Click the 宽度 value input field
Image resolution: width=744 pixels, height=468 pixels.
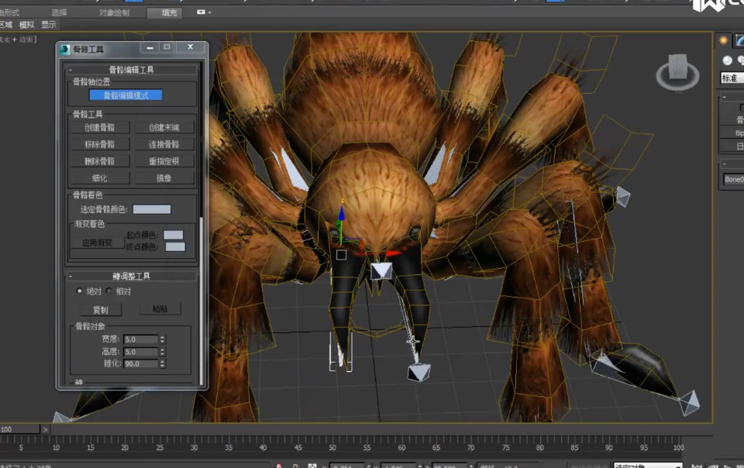pos(140,339)
